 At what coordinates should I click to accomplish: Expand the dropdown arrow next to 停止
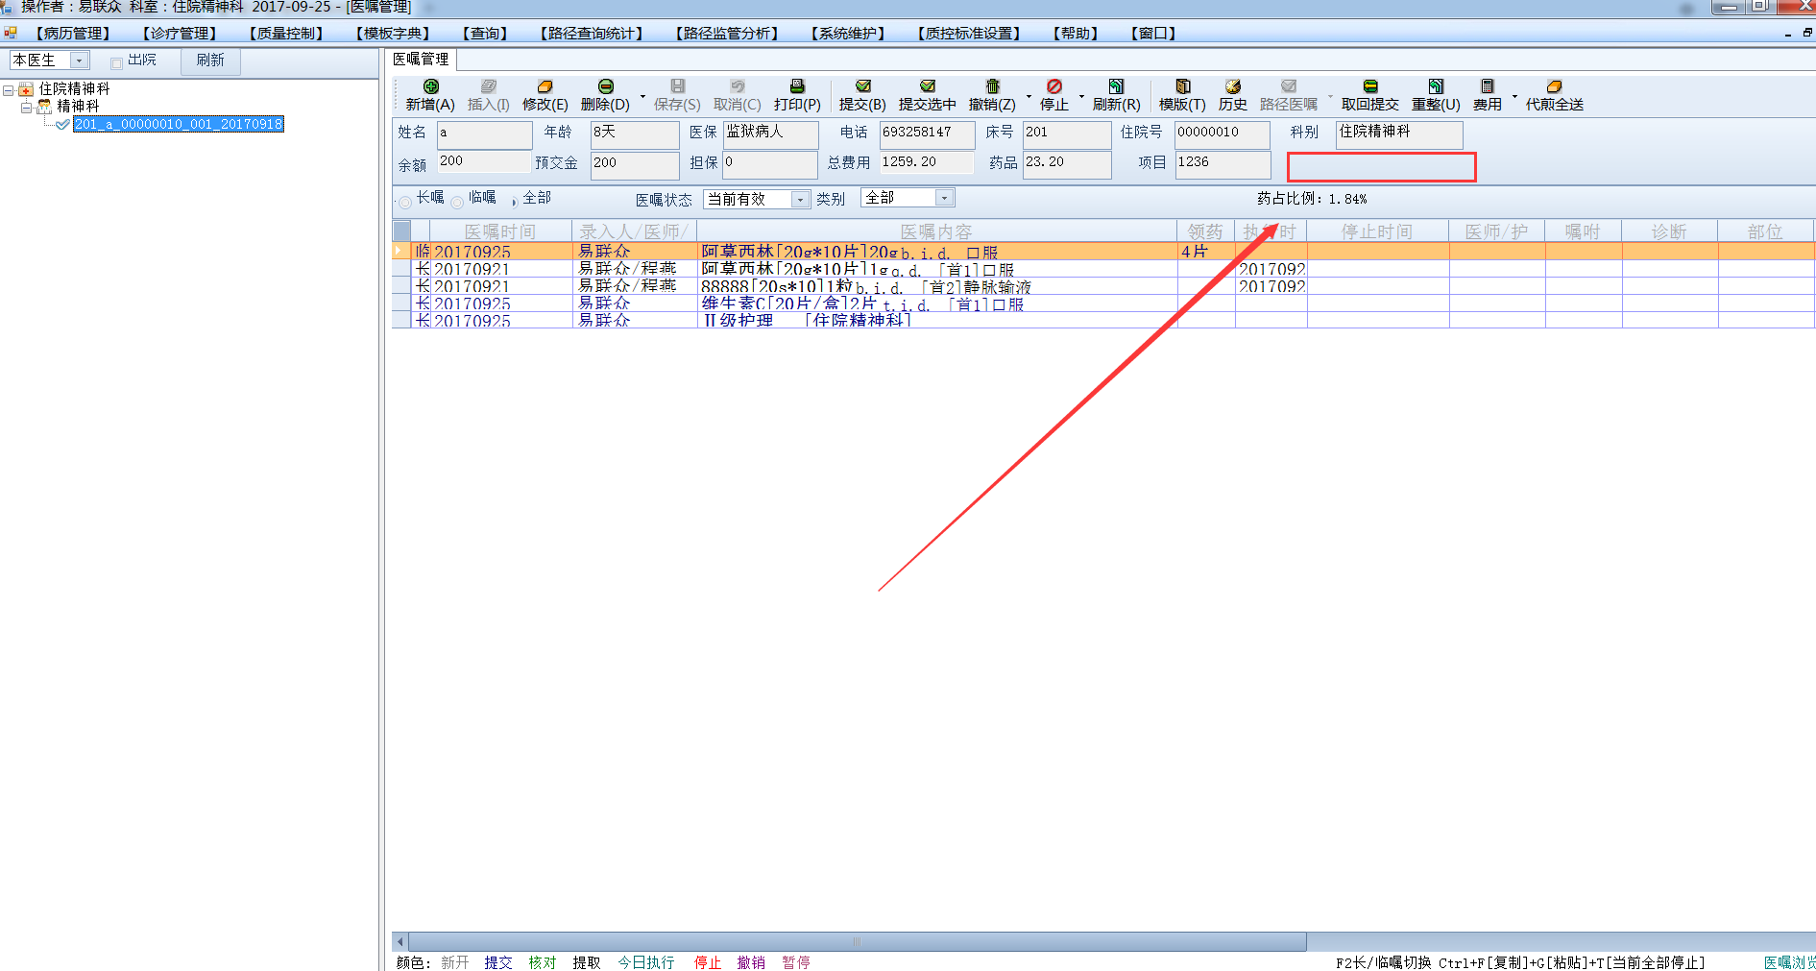click(1081, 96)
